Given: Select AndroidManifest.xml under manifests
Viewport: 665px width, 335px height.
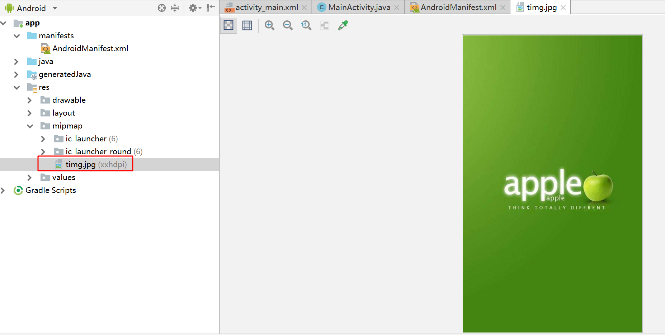Looking at the screenshot, I should (90, 48).
